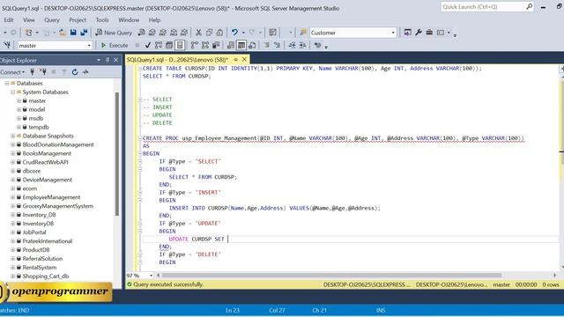Select Results to File mode
Viewport: 564px width, 317px height.
(252, 45)
